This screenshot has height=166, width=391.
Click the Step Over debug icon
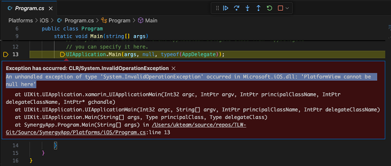point(236,8)
